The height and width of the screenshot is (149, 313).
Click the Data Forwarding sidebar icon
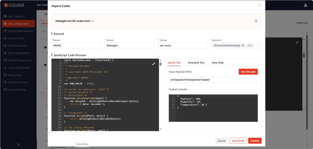[5, 45]
